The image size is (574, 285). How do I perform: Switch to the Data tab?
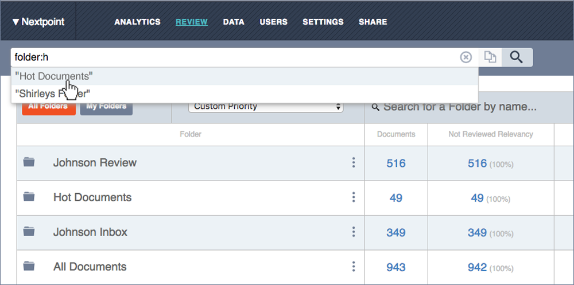coord(234,22)
